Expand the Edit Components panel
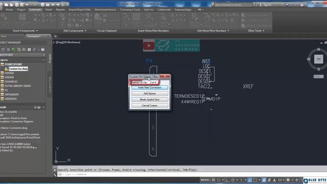The height and width of the screenshot is (184, 327). 75,31
